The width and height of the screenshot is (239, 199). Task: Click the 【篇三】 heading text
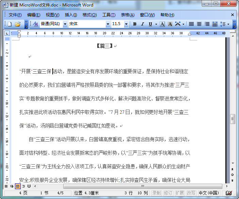pyautogui.click(x=105, y=46)
